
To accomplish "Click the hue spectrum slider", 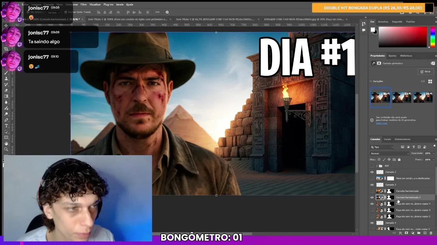I will pyautogui.click(x=433, y=37).
